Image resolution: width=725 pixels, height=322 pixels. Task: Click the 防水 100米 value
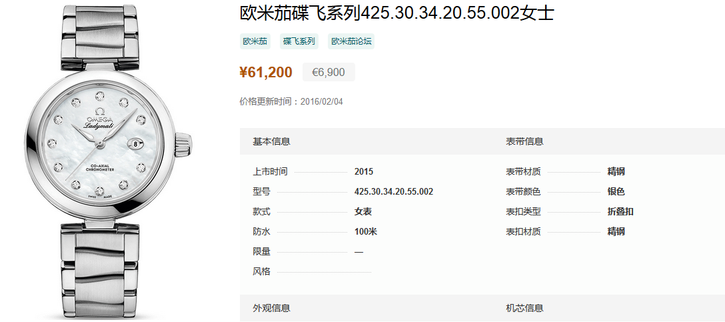pyautogui.click(x=366, y=232)
